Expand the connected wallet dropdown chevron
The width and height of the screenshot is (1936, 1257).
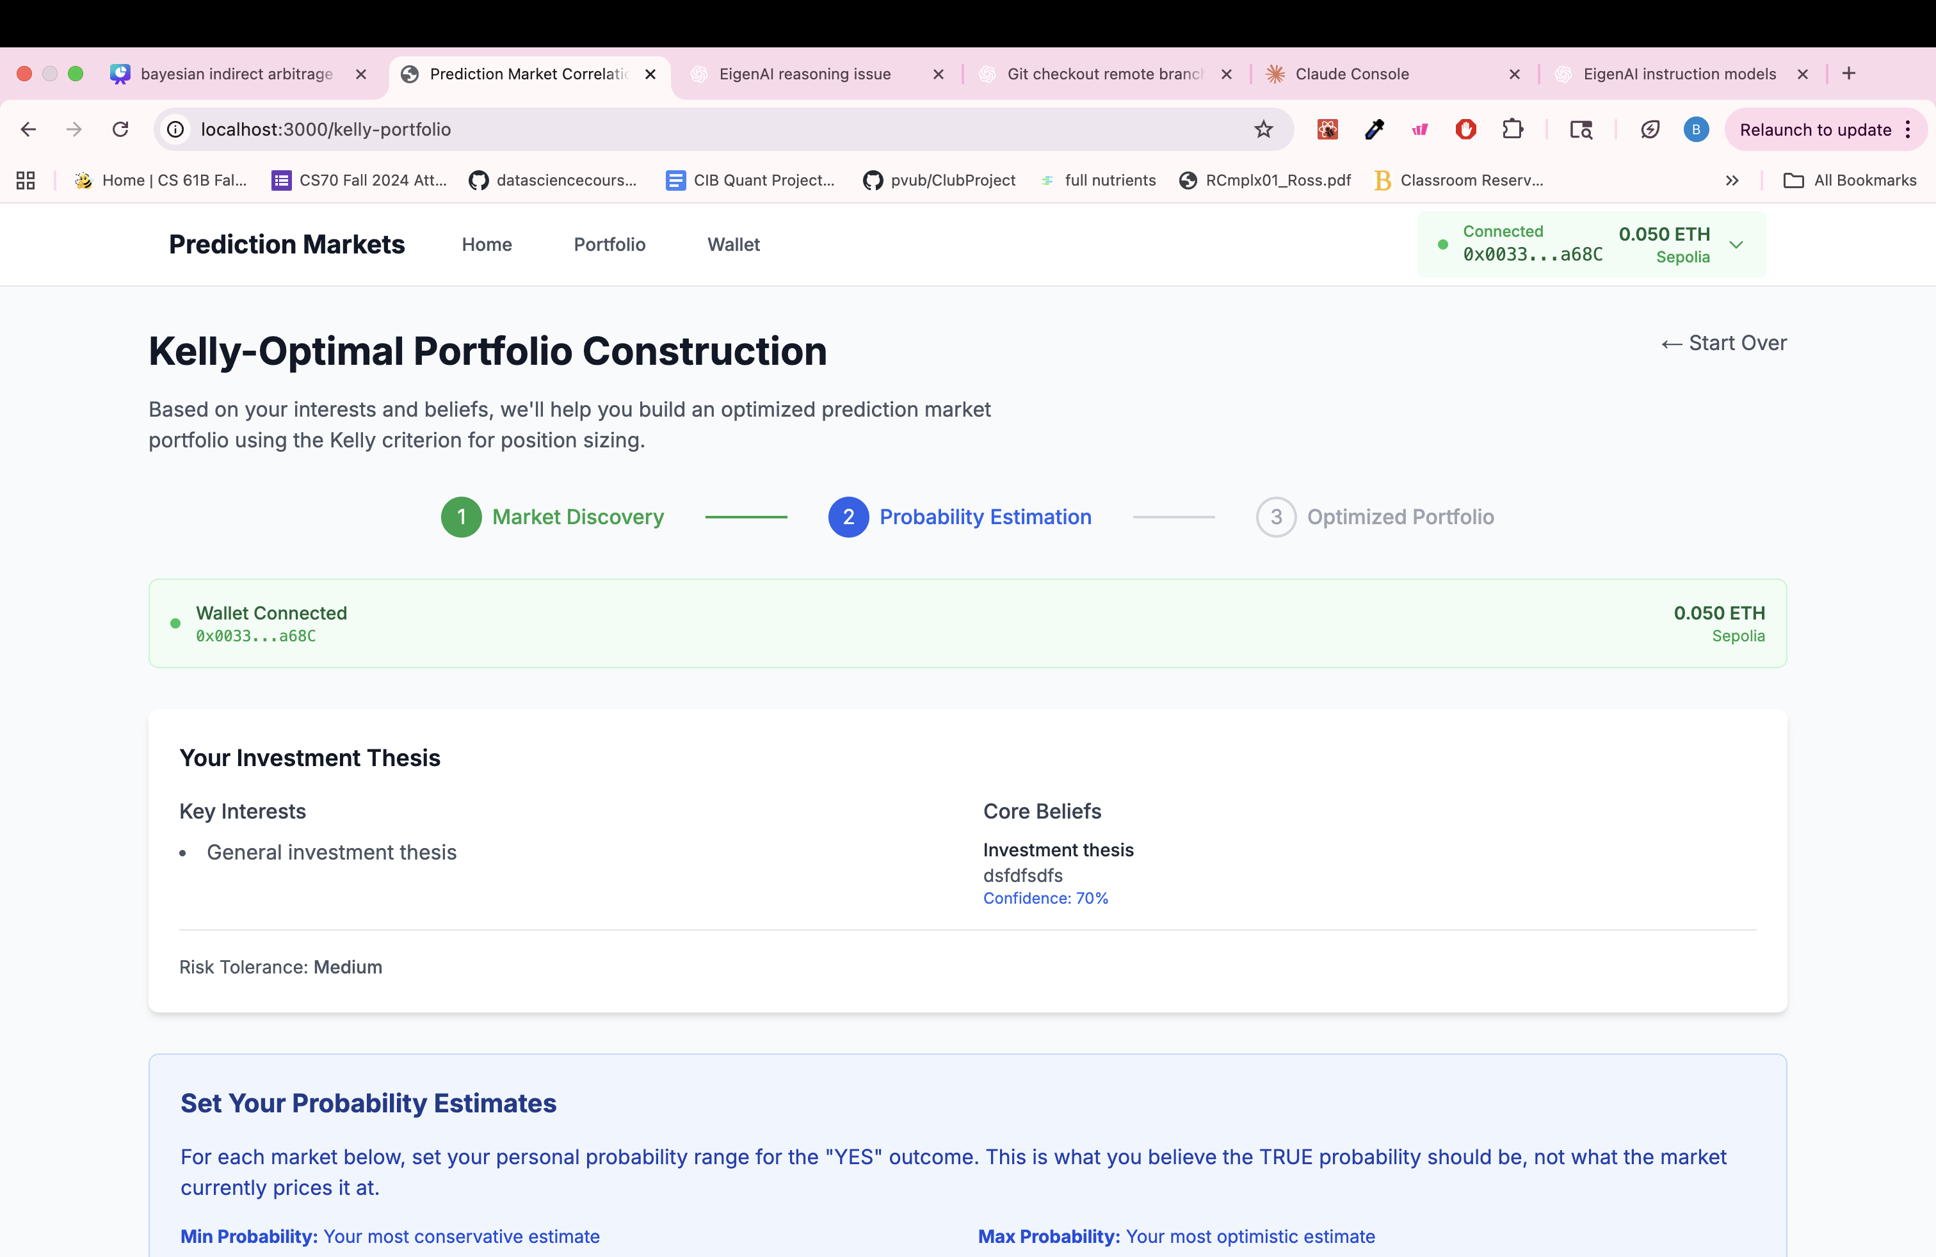[1736, 244]
